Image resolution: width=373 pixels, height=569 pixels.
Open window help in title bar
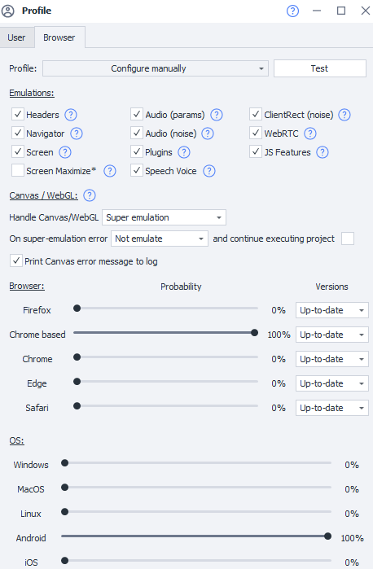pos(292,11)
